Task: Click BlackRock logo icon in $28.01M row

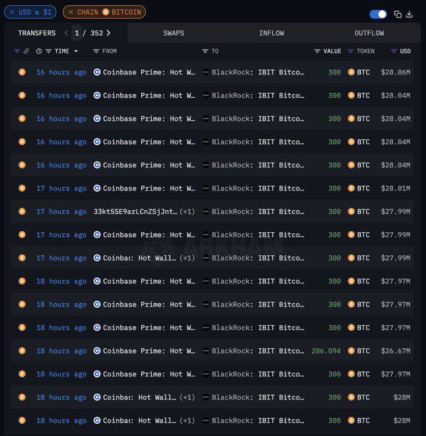Action: pyautogui.click(x=206, y=189)
